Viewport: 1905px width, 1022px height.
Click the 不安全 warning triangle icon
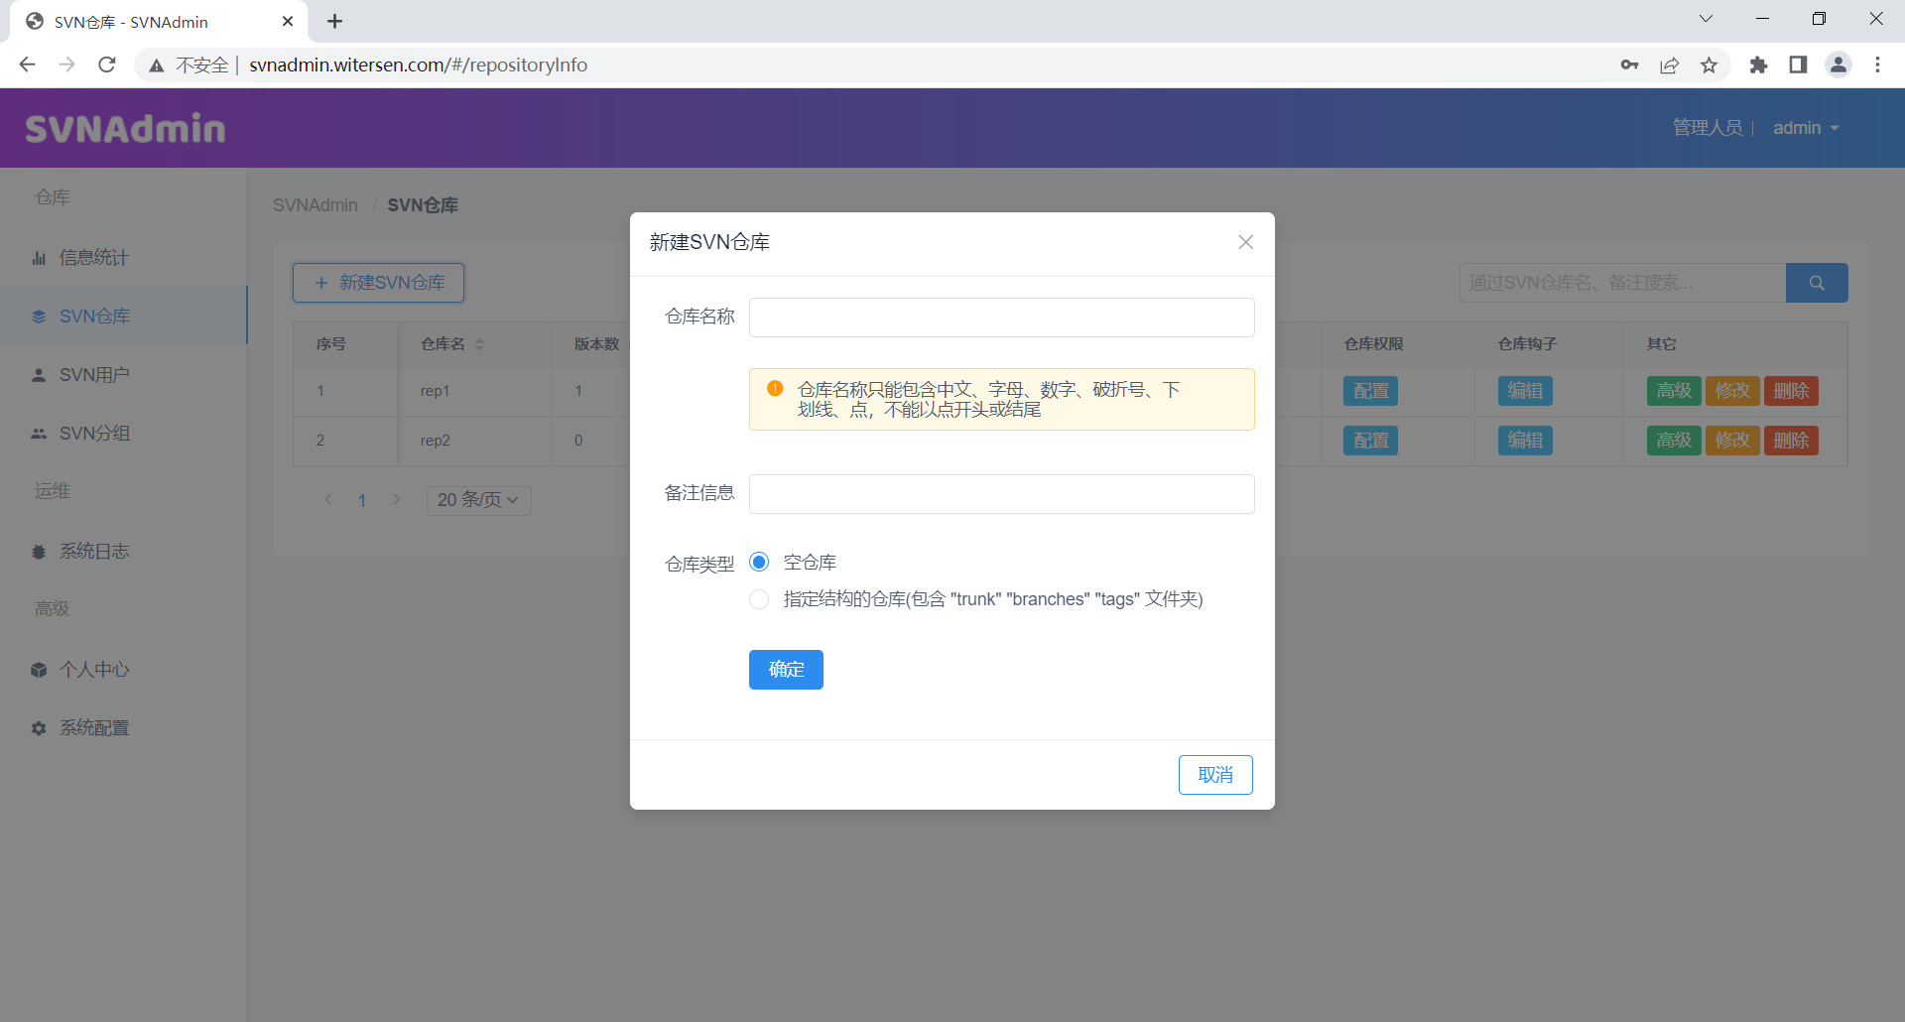click(x=156, y=65)
